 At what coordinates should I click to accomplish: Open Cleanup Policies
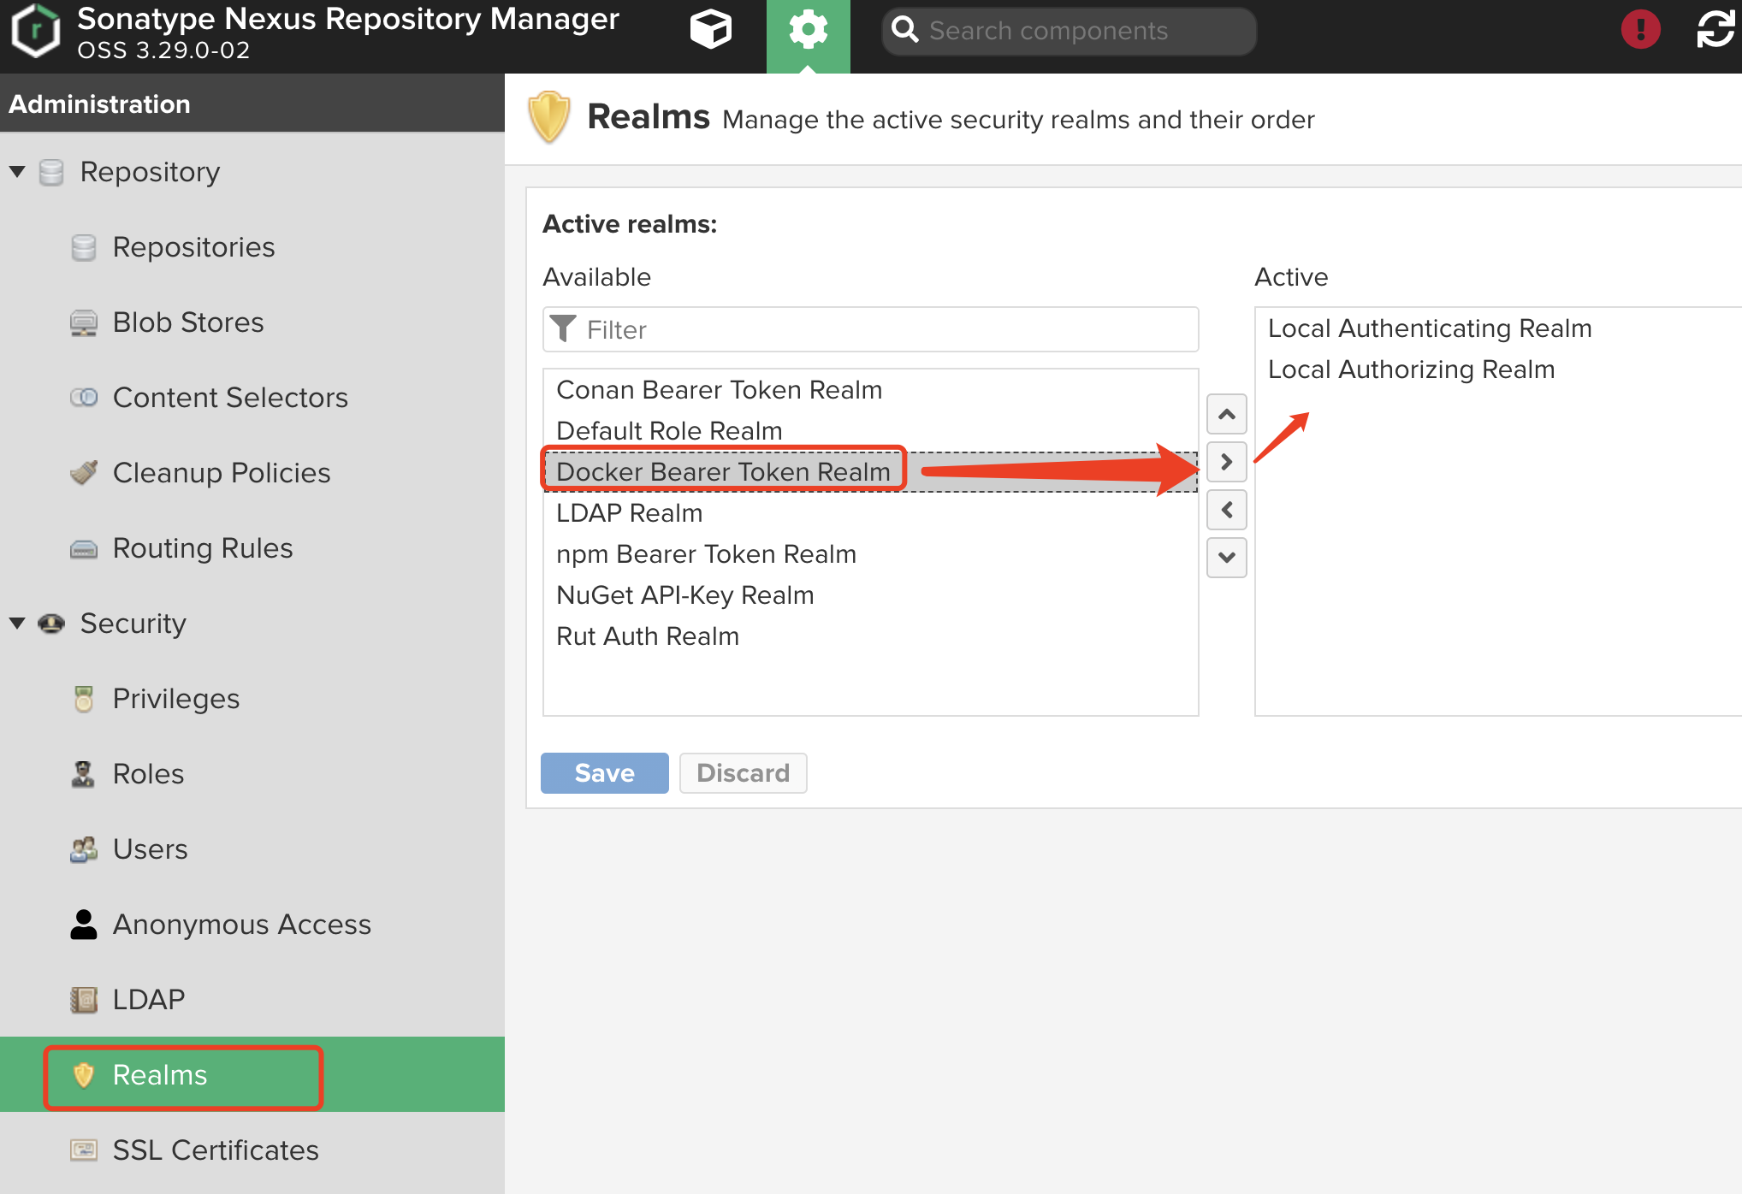click(x=222, y=473)
